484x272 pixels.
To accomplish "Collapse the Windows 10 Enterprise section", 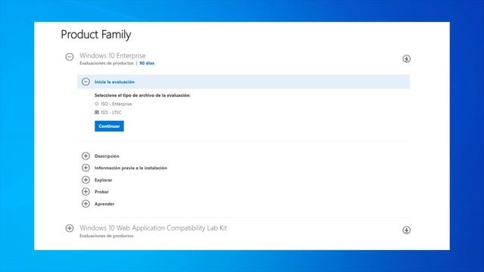I will pyautogui.click(x=70, y=57).
